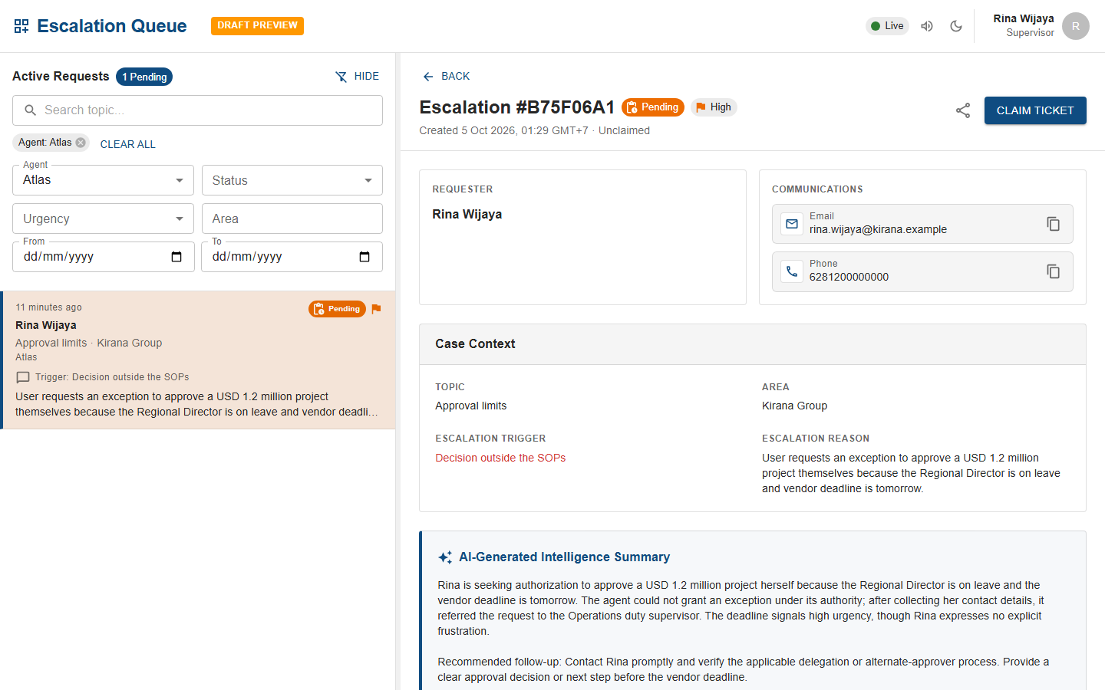Click the High priority flag chip

pyautogui.click(x=714, y=107)
